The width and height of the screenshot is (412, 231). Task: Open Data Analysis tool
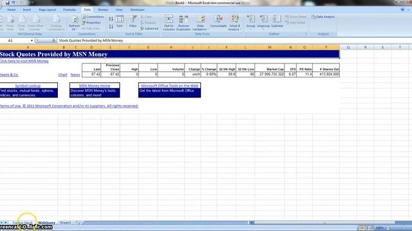pyautogui.click(x=323, y=17)
